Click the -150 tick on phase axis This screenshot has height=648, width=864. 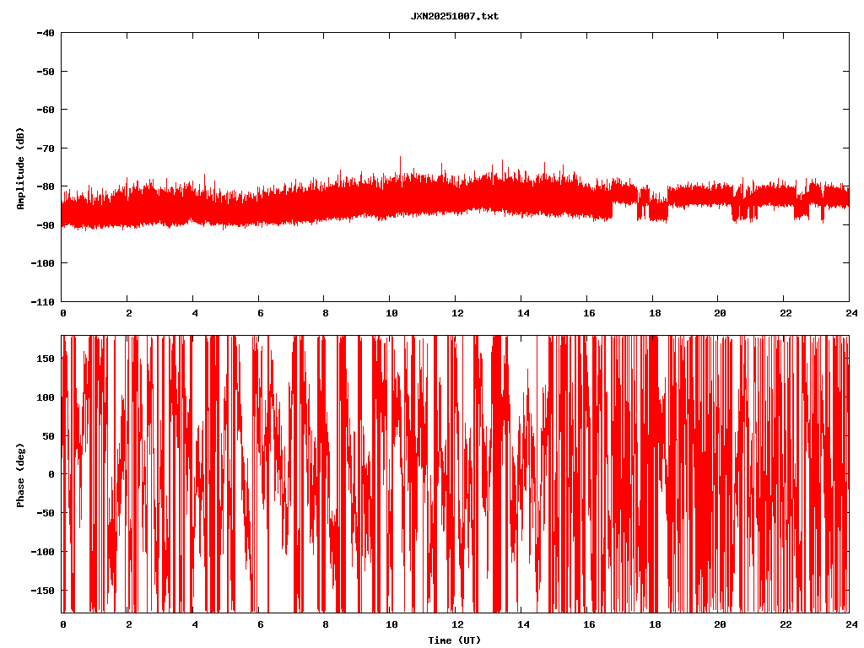click(x=43, y=590)
